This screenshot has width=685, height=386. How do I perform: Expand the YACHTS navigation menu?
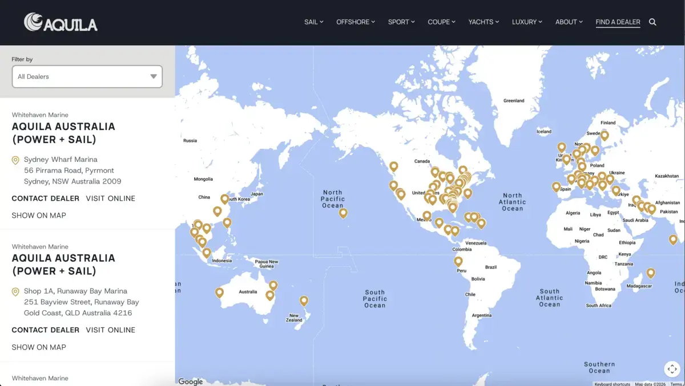[483, 22]
